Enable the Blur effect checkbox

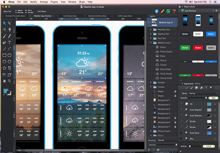pos(181,138)
